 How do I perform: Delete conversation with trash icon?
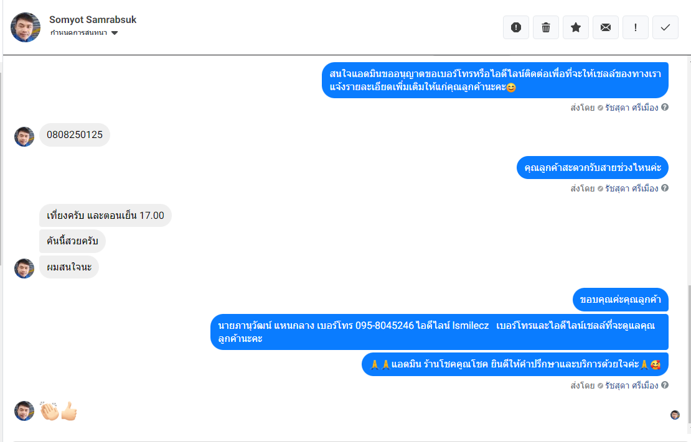(545, 27)
